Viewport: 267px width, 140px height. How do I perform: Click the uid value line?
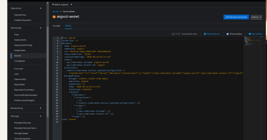88,52
